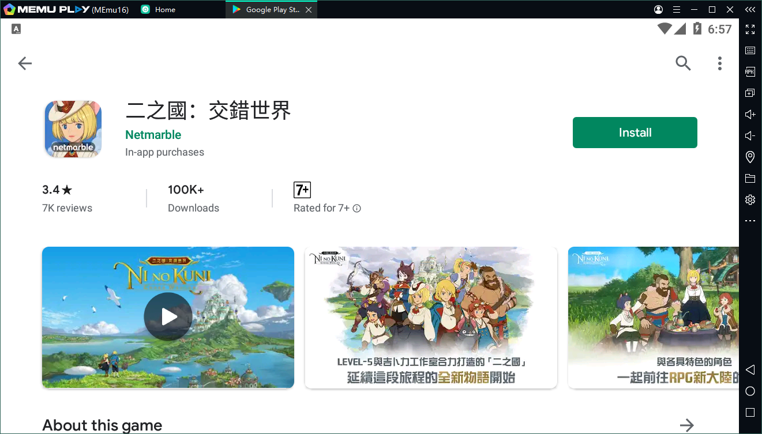762x434 pixels.
Task: Expand more sidebar tools ellipsis
Action: coord(750,221)
